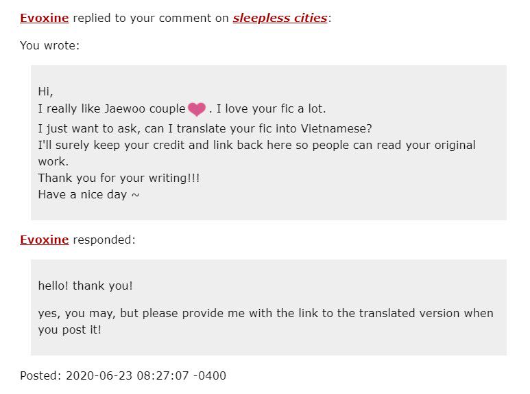The image size is (530, 394).
Task: Click the 'Hi,' greeting line
Action: click(x=45, y=91)
